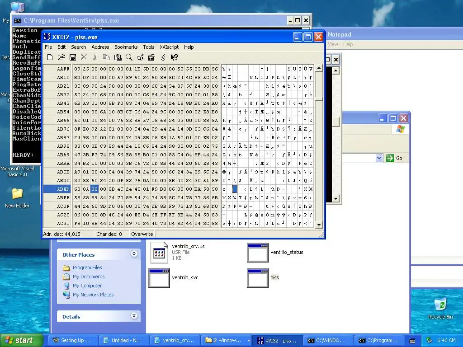Open the My Computer link
Viewport: 463px width, 347px height.
click(87, 286)
